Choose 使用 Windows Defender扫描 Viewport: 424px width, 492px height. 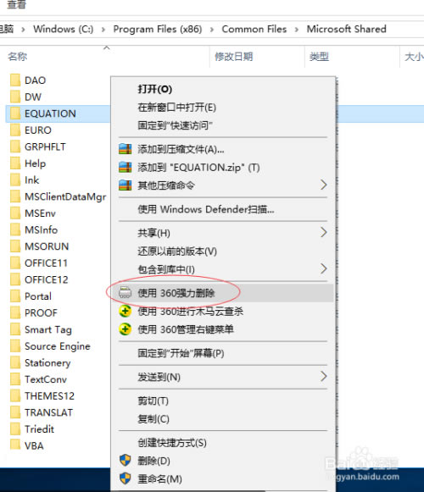coord(206,209)
